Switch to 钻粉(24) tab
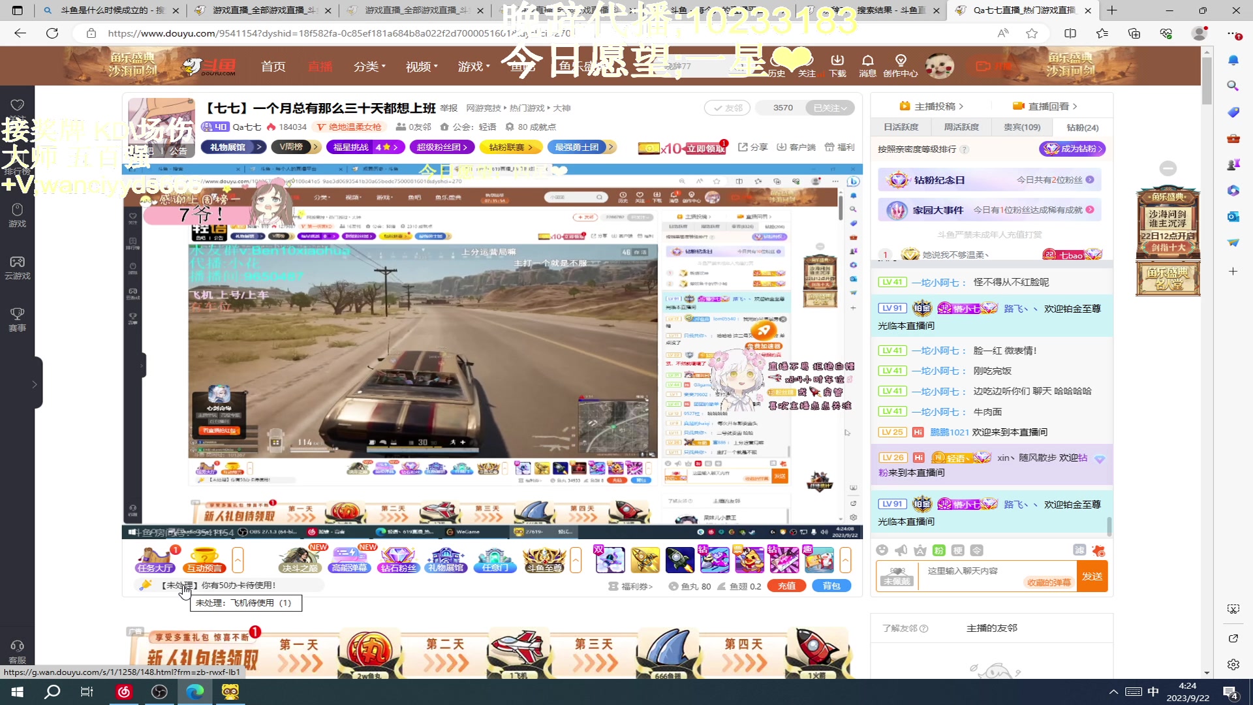This screenshot has width=1253, height=705. click(x=1083, y=127)
